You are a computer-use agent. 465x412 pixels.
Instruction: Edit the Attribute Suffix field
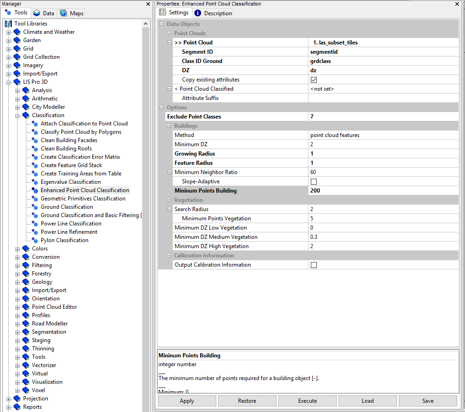383,98
